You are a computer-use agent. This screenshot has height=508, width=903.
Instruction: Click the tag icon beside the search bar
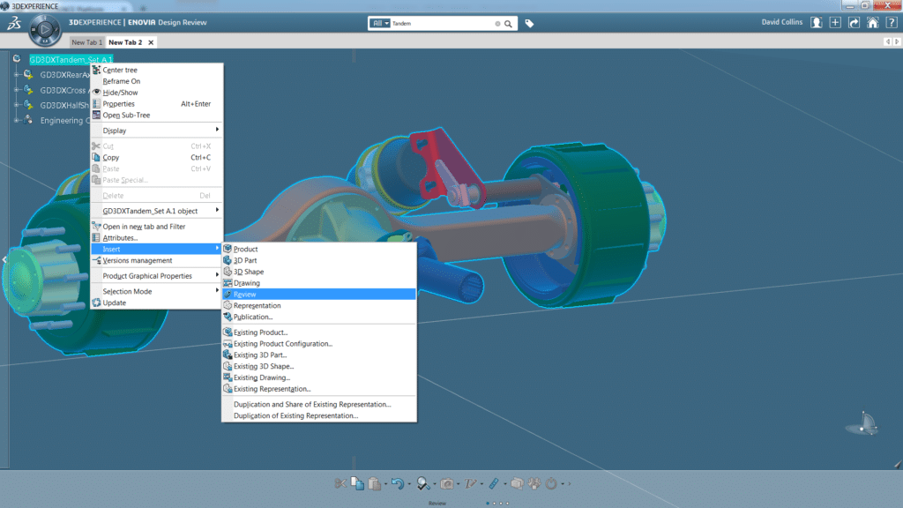click(528, 24)
